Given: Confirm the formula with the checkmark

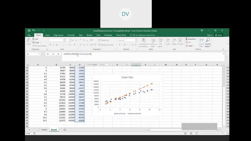Looking at the screenshot, I should (x=53, y=54).
